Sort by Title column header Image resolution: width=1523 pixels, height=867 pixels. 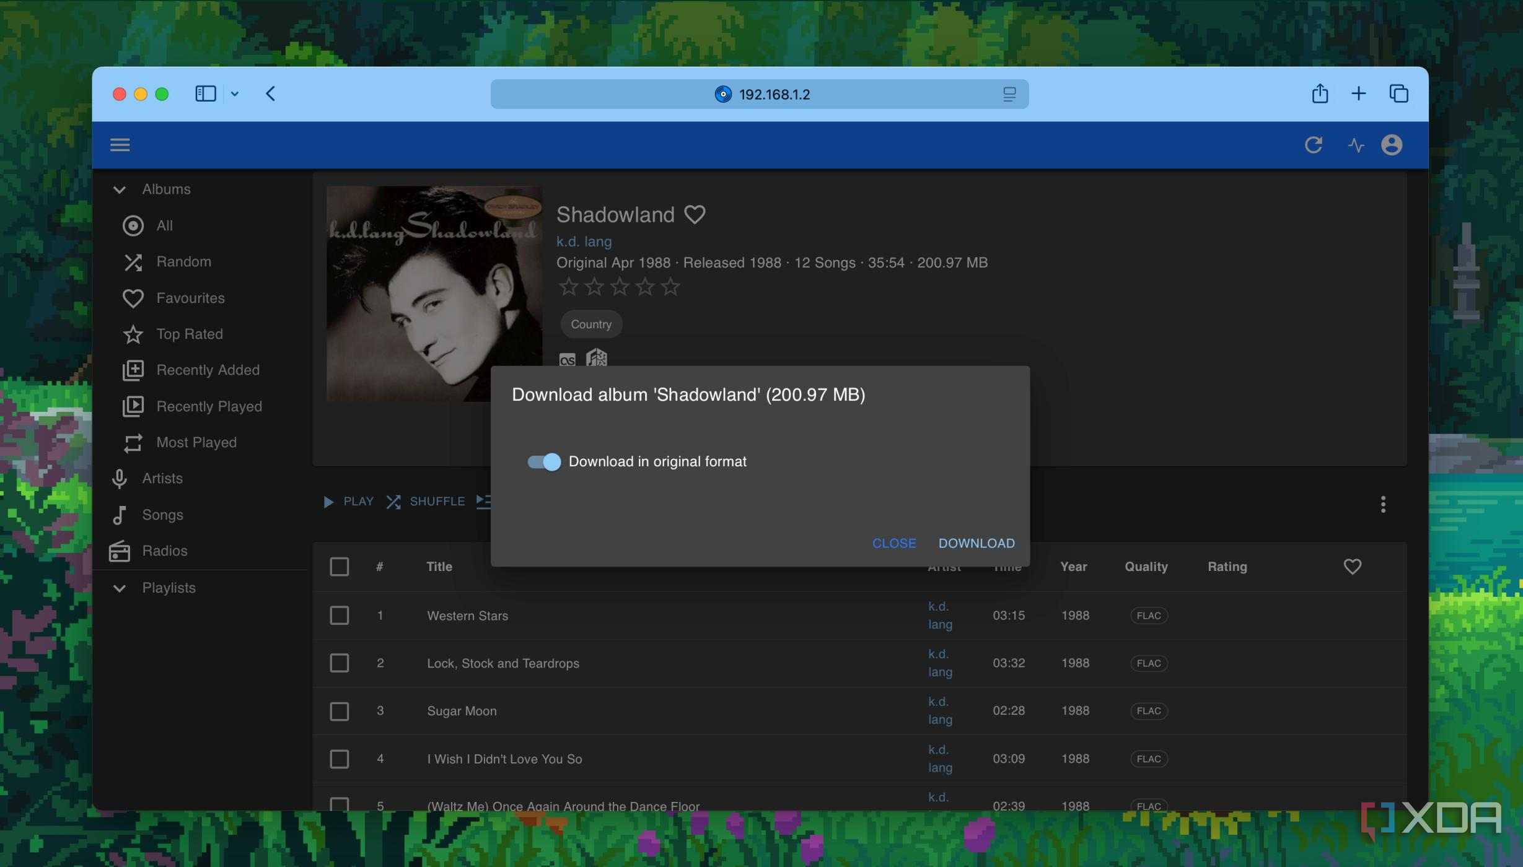tap(439, 567)
